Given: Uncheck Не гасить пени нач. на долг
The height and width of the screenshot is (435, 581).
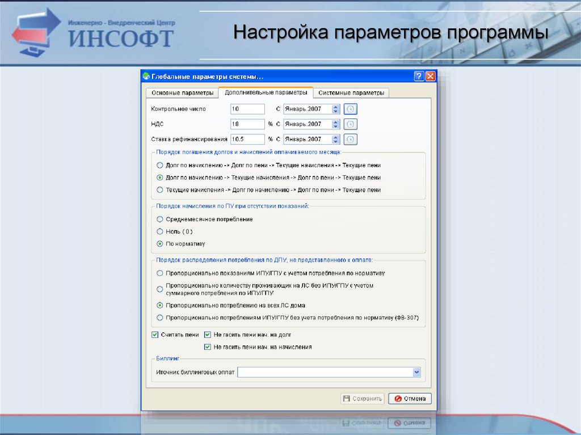Looking at the screenshot, I should click(x=208, y=335).
